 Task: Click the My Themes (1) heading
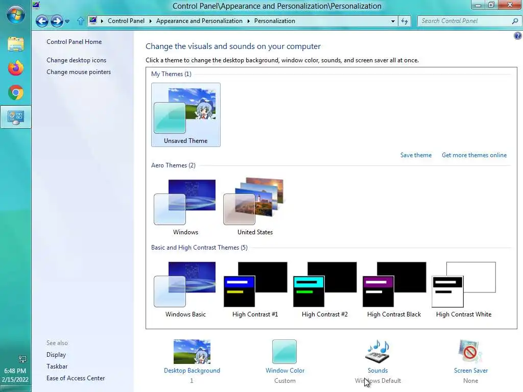171,74
